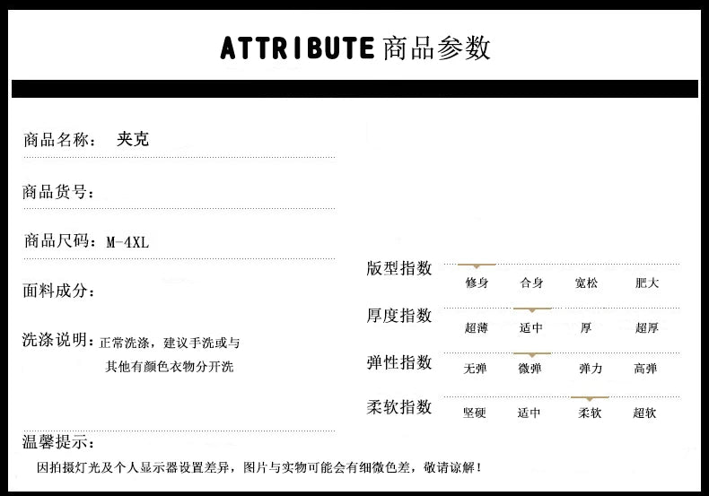Select 合身 fit option
709x496 pixels.
pos(531,283)
